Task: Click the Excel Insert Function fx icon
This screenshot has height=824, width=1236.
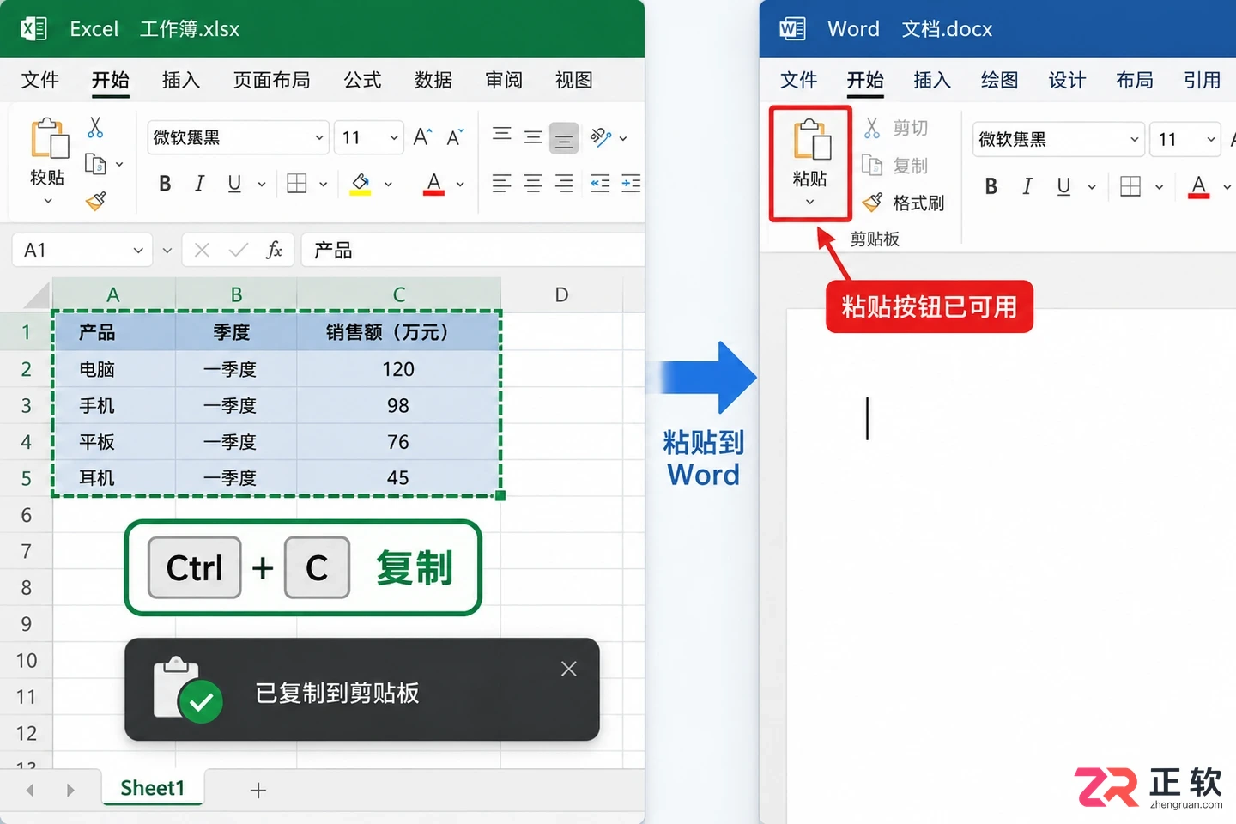Action: click(x=274, y=250)
